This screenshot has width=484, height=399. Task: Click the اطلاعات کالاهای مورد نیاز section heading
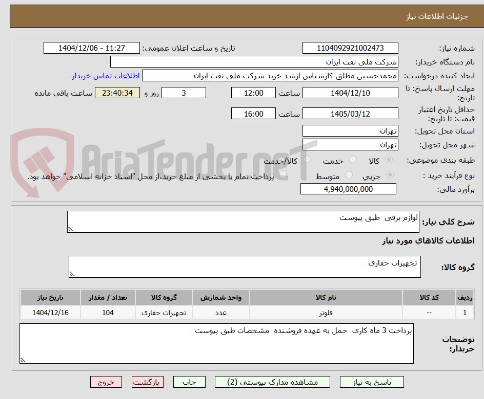429,241
